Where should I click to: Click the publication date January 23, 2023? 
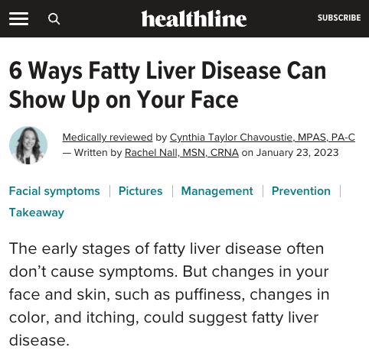coord(297,153)
